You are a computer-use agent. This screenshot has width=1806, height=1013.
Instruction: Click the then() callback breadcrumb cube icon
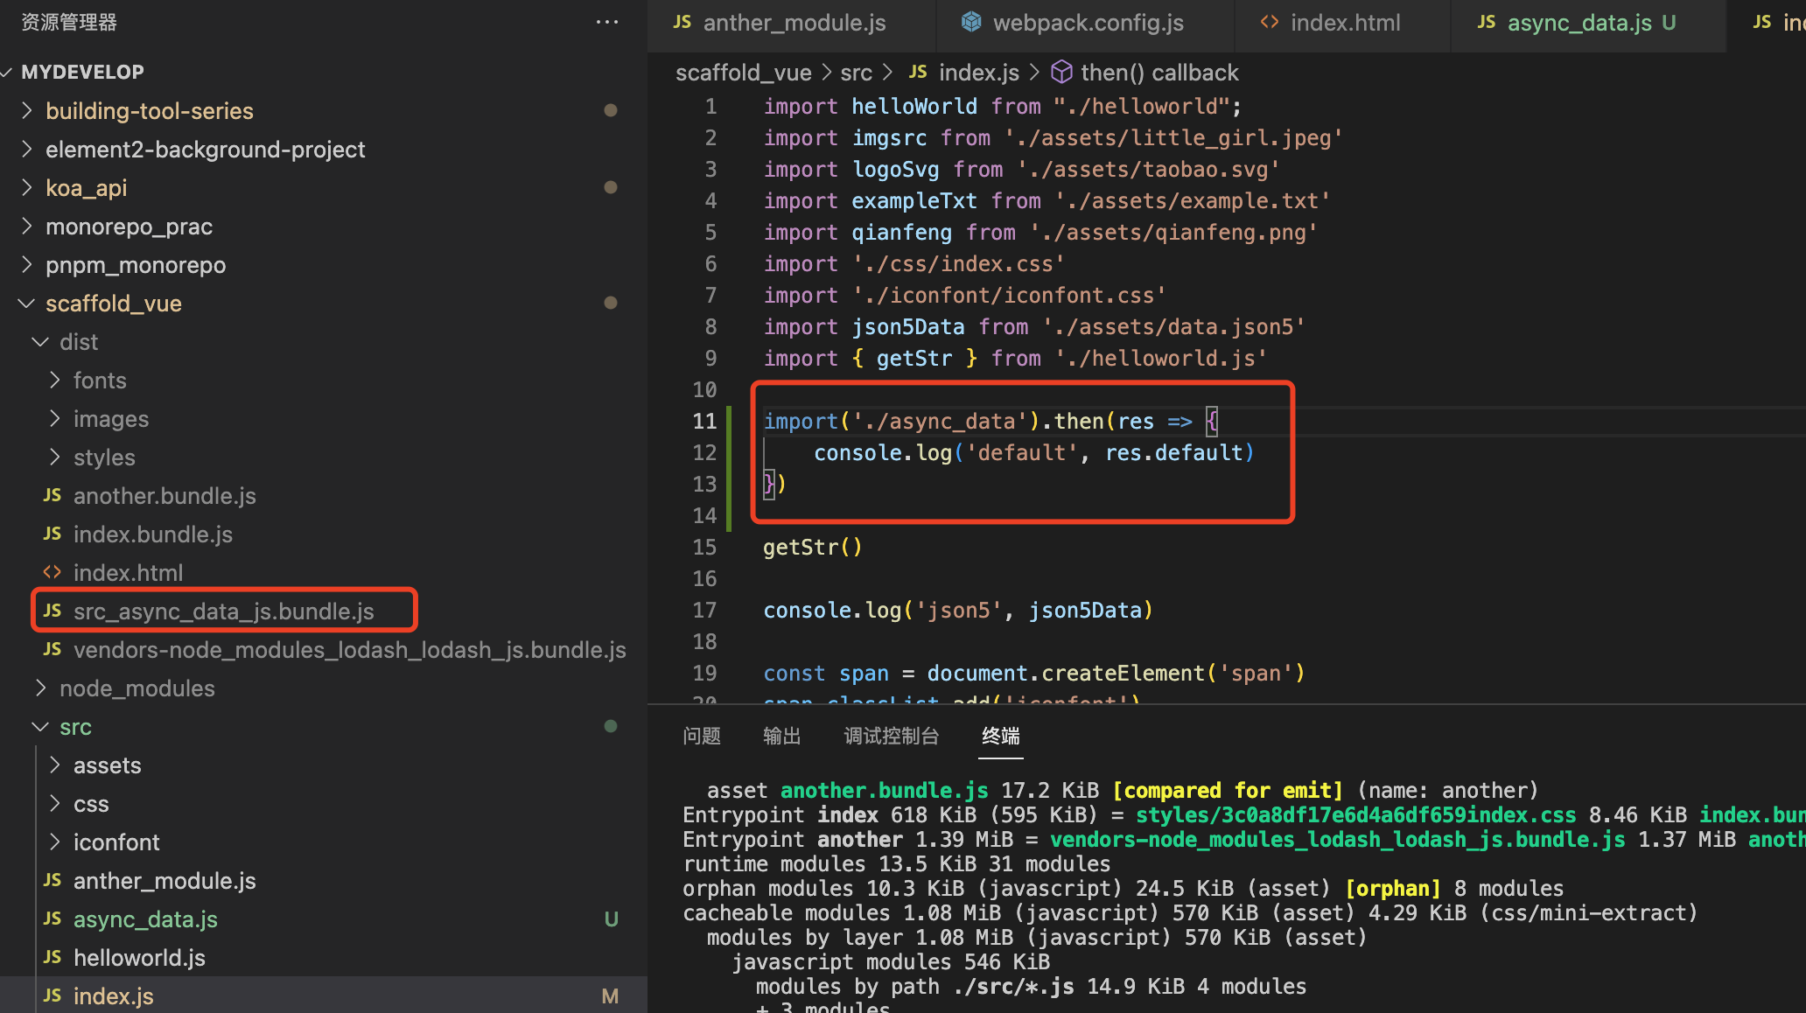point(1061,72)
